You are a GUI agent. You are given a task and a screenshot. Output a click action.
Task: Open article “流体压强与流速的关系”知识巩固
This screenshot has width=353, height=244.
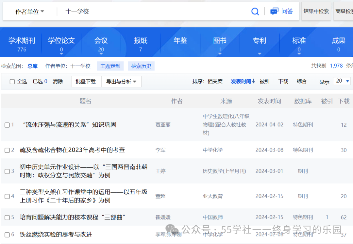tap(69, 125)
